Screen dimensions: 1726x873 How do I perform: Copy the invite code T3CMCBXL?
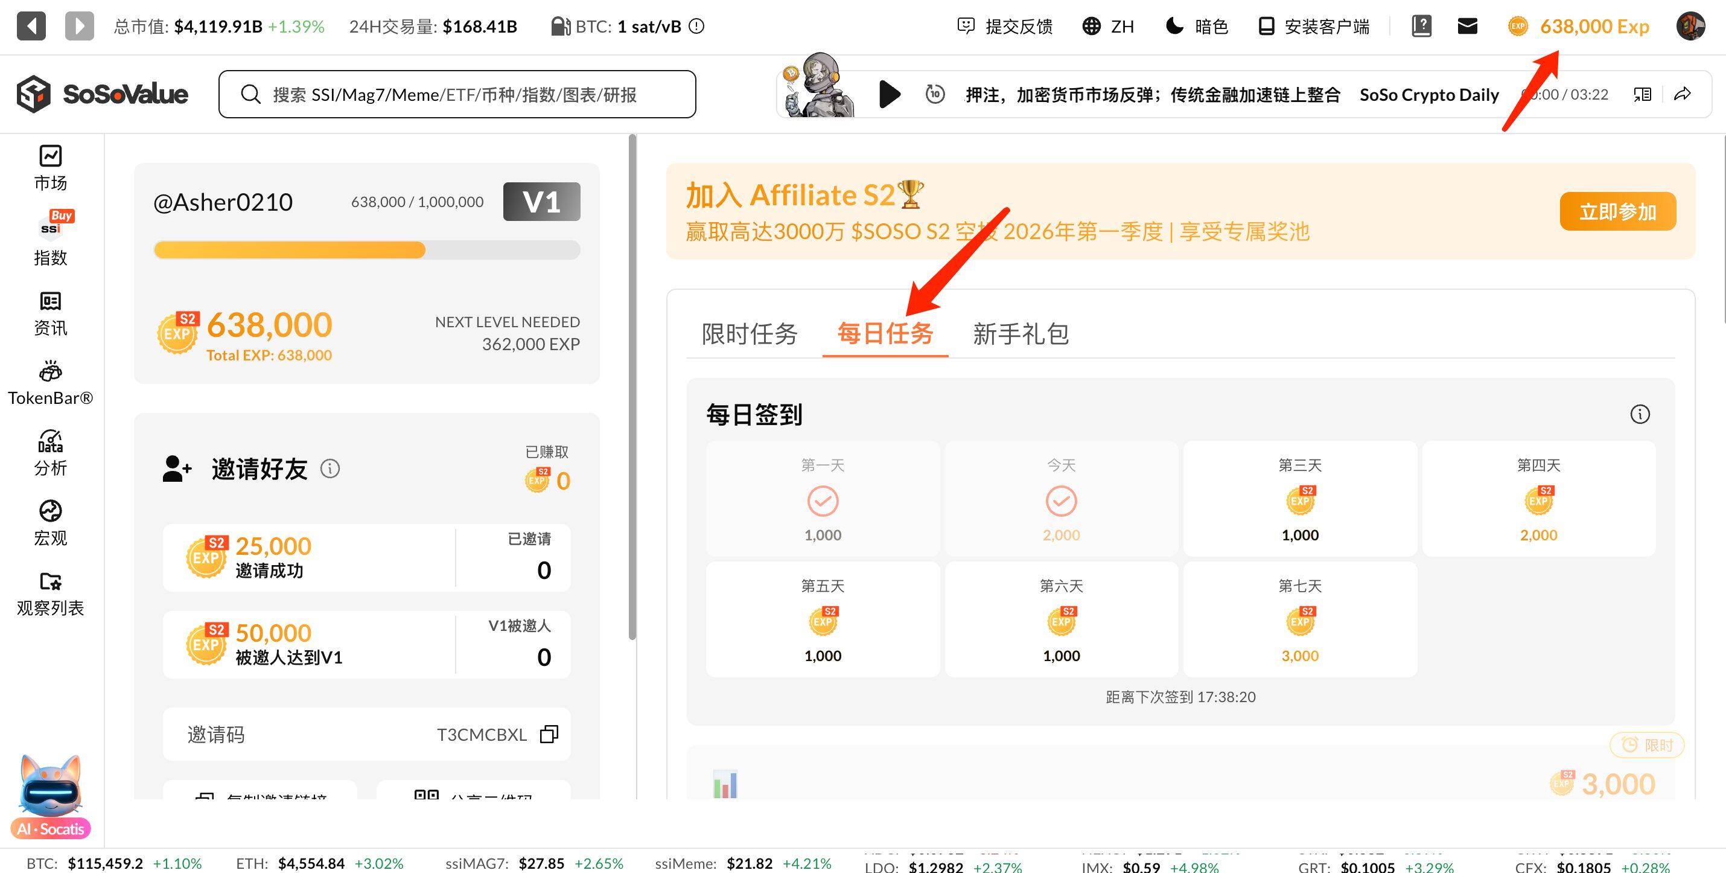(x=549, y=734)
